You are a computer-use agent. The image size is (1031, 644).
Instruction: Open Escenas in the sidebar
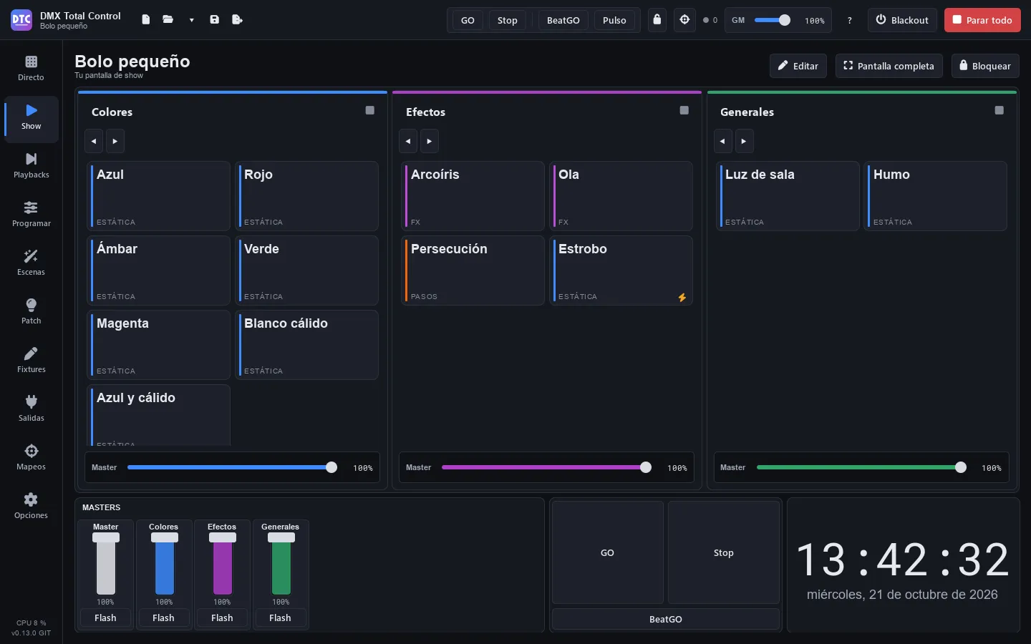pos(31,263)
